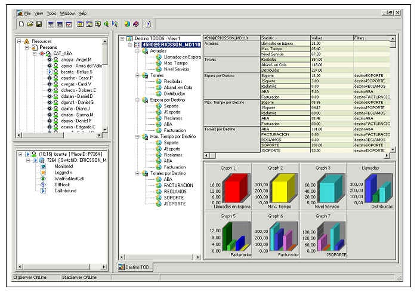Screen dimensions: 417x292
Task: Click the Filters column header
Action: pyautogui.click(x=371, y=38)
